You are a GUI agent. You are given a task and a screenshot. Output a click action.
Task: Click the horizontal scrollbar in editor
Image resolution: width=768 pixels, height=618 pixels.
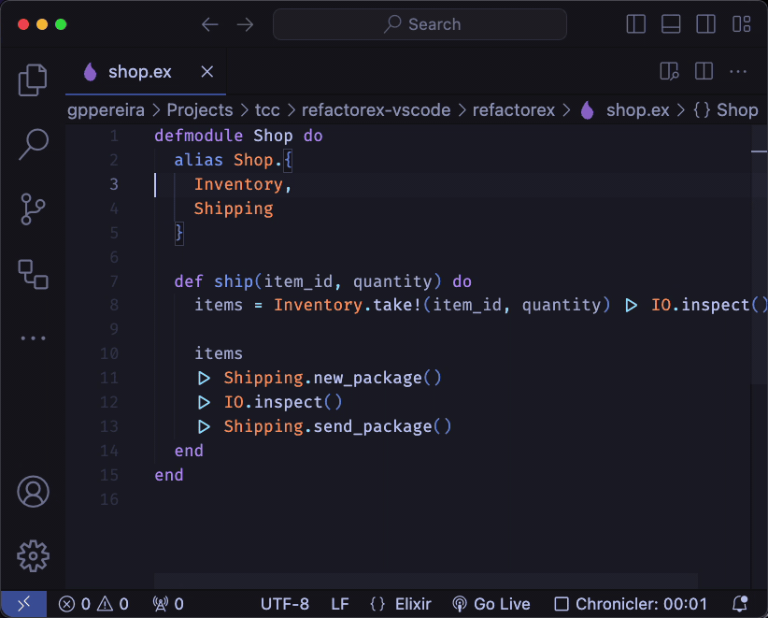point(425,581)
